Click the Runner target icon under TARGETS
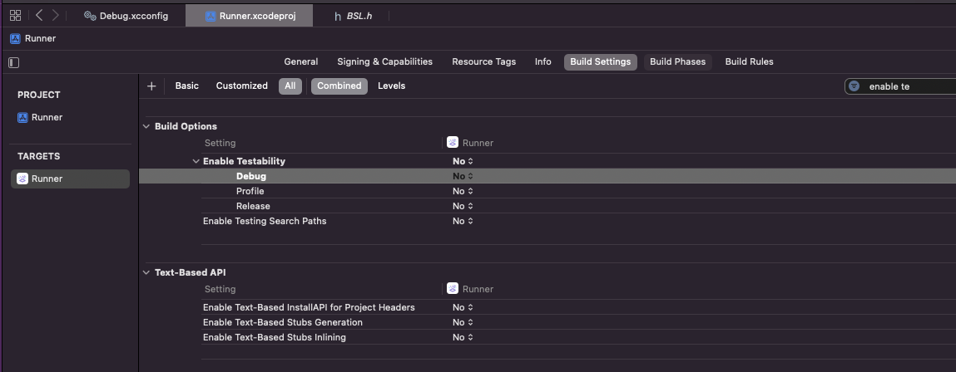Screen dimensions: 956x372 pos(22,179)
